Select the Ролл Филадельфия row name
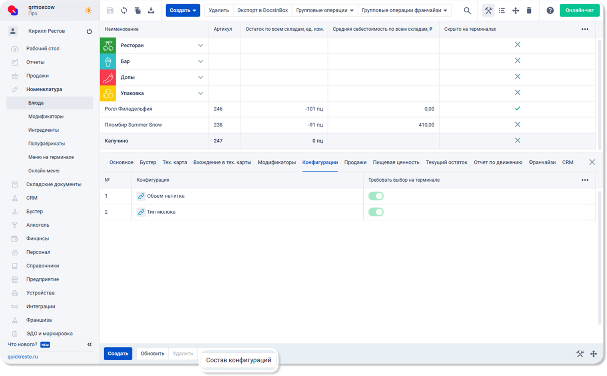The height and width of the screenshot is (376, 607). click(x=128, y=109)
